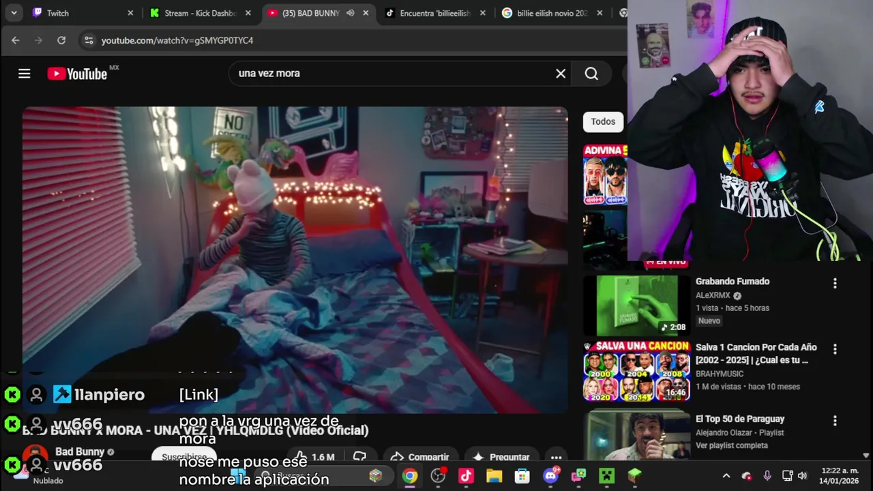This screenshot has height=491, width=873.
Task: Like the video with 1.6 M button
Action: [315, 458]
